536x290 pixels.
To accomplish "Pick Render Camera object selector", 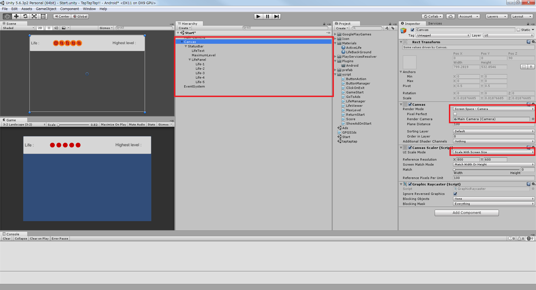I will (x=533, y=119).
